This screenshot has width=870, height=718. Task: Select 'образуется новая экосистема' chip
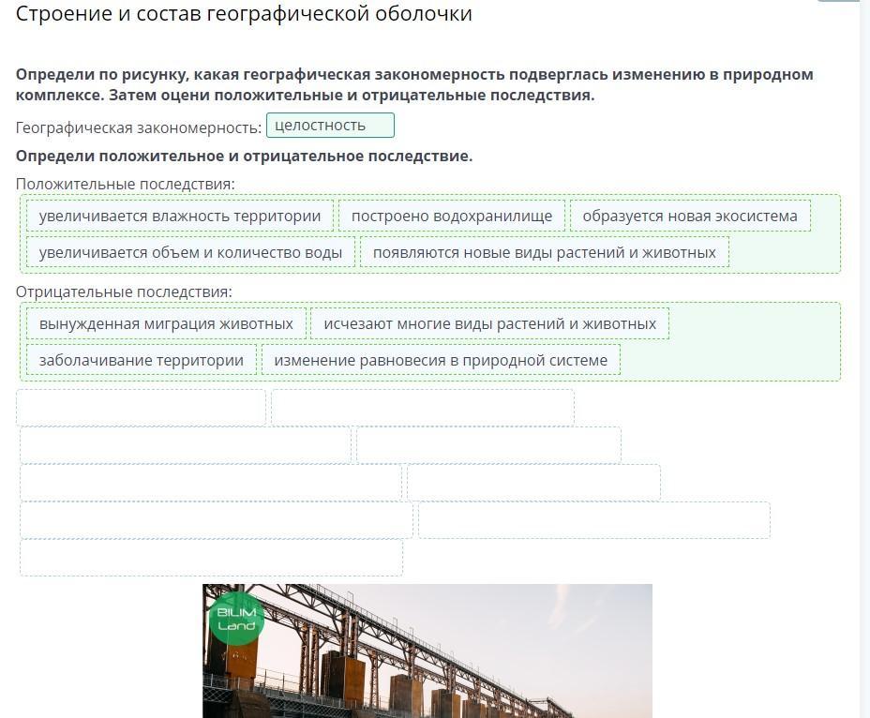click(x=690, y=216)
